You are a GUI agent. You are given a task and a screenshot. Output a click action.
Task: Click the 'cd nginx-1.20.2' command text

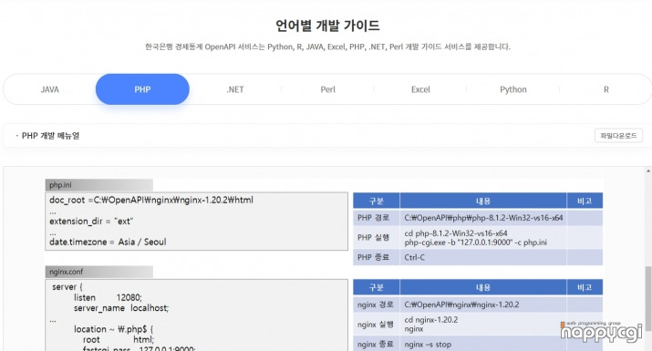pyautogui.click(x=430, y=320)
